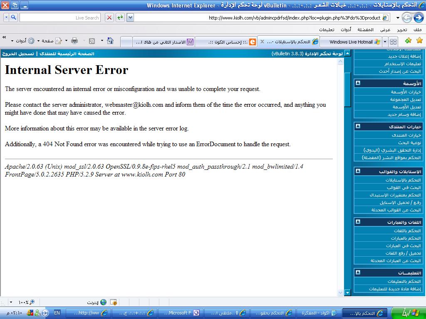Viewport: 426px width, 319px height.
Task: Click الصفحة الرئيسية للمنتدى link
Action: pyautogui.click(x=67, y=54)
